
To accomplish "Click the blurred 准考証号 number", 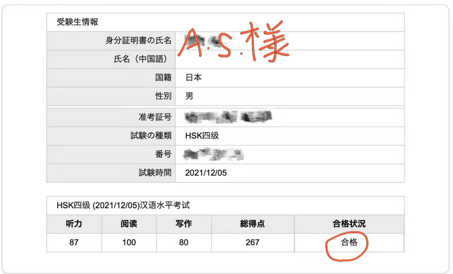I will pyautogui.click(x=228, y=117).
